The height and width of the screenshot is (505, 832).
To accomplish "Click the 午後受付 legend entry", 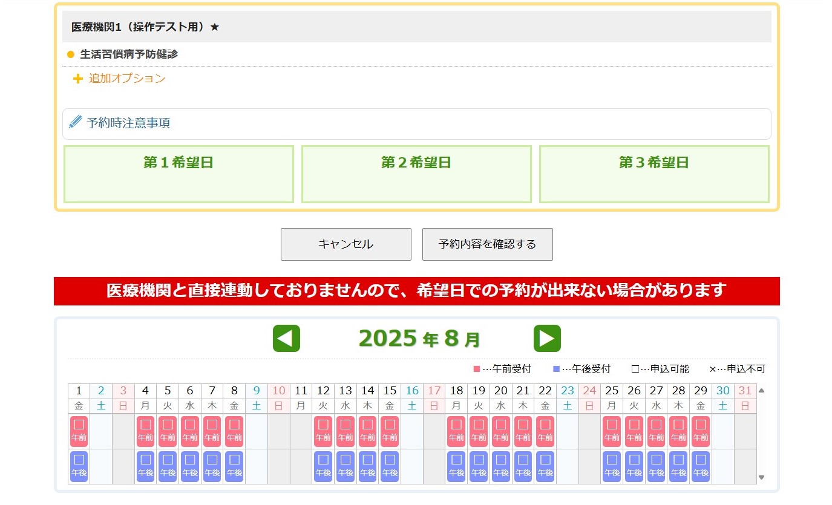I will click(x=581, y=369).
